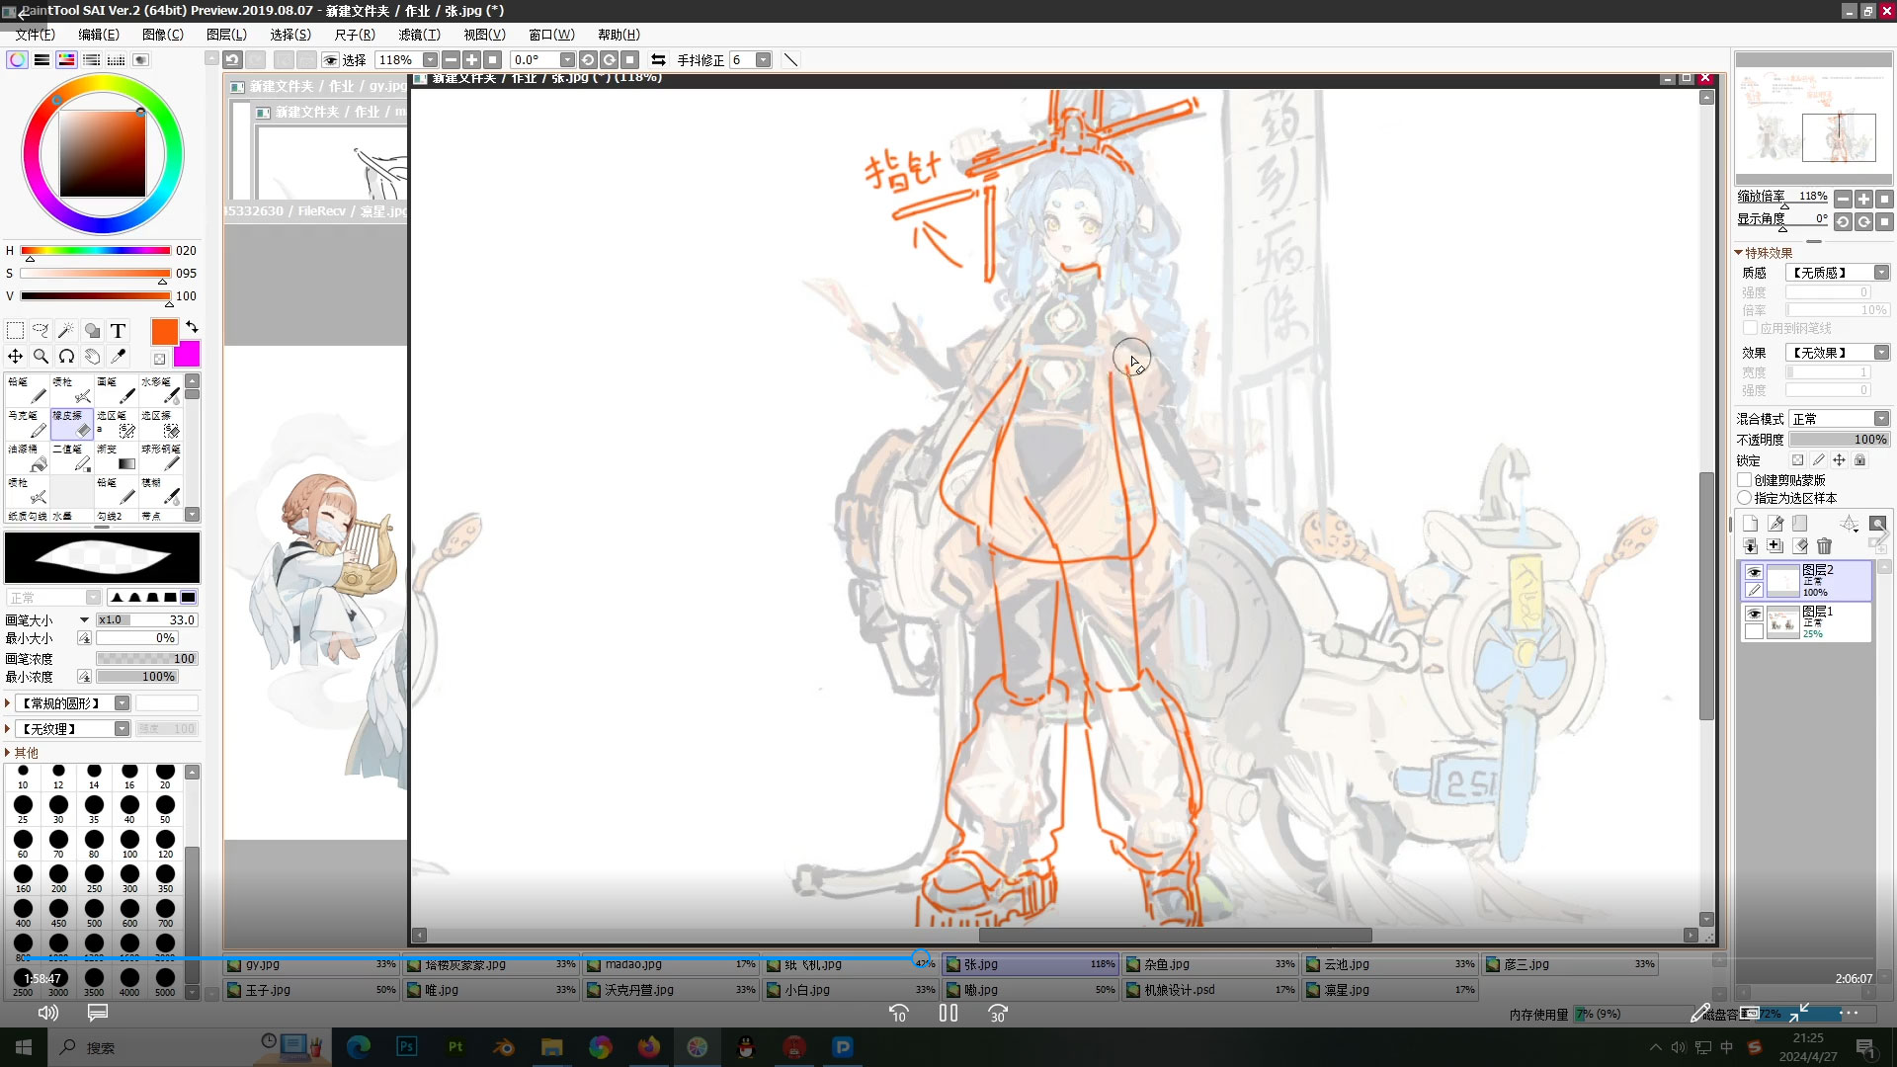Viewport: 1897px width, 1067px height.
Task: Pause the video playback
Action: [948, 1013]
